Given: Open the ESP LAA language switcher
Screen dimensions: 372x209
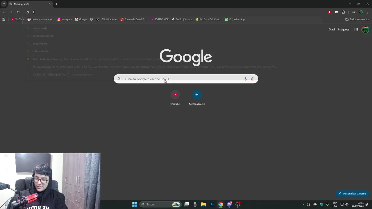Looking at the screenshot, I should point(335,204).
